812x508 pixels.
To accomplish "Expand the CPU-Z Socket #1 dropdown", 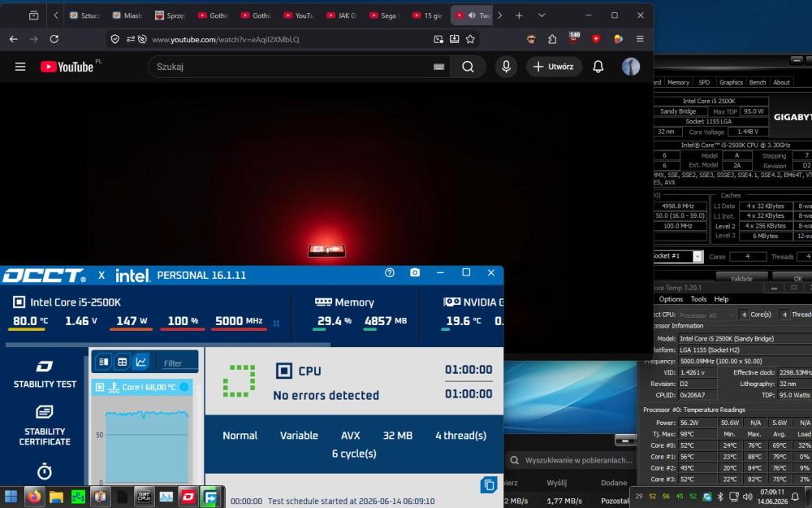I will coord(698,257).
